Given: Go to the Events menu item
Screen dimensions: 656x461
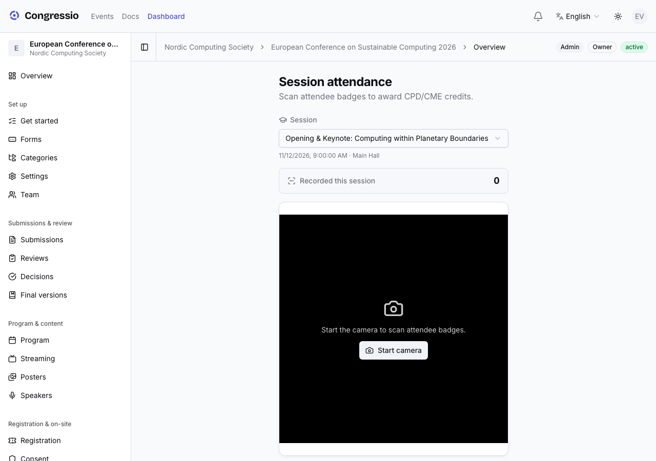Looking at the screenshot, I should click(x=102, y=16).
